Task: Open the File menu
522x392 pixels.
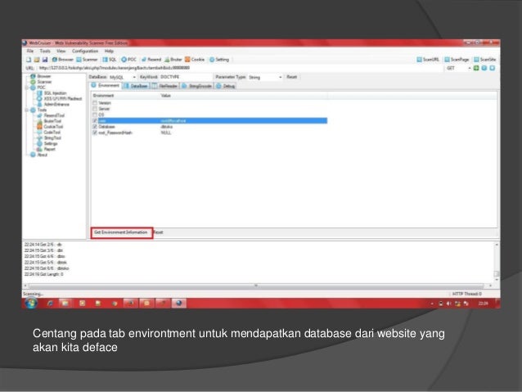Action: pyautogui.click(x=30, y=51)
